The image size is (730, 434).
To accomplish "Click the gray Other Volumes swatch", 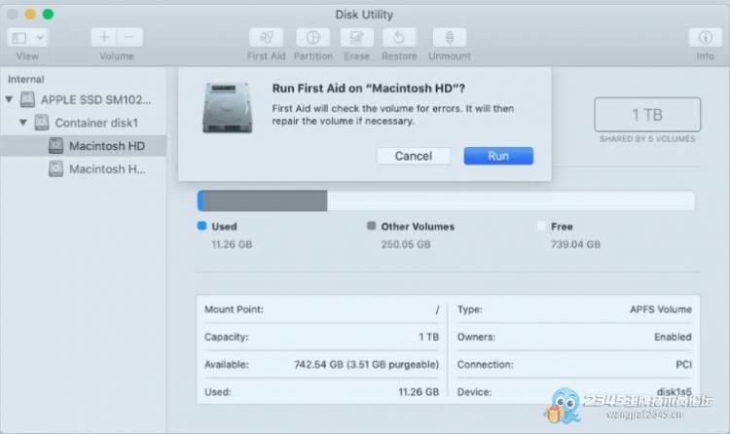I will [371, 226].
